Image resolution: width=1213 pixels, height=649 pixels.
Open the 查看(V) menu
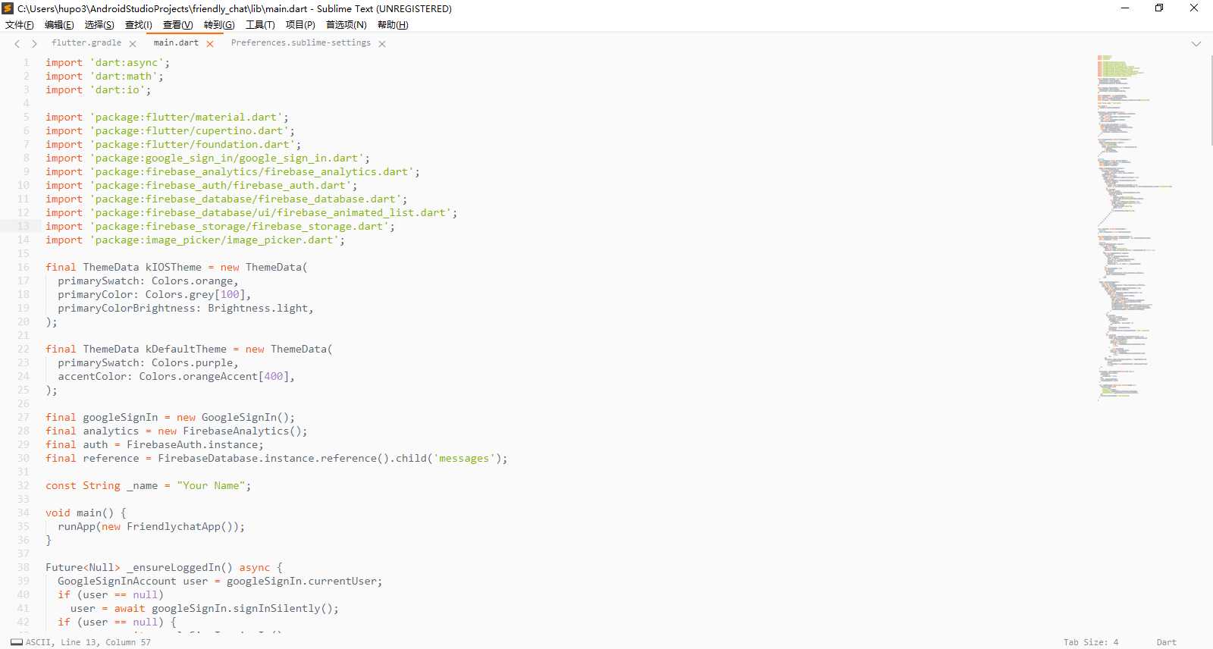tap(178, 25)
